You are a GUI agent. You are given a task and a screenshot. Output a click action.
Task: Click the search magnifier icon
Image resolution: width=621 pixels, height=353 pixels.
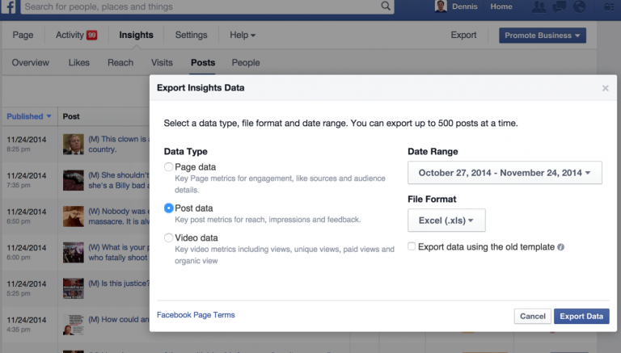coord(386,6)
